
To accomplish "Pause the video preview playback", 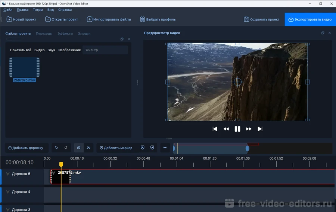I will click(237, 129).
